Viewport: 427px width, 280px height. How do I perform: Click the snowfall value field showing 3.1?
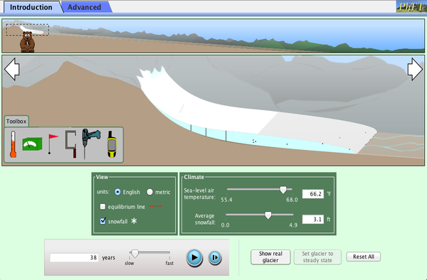pyautogui.click(x=313, y=219)
